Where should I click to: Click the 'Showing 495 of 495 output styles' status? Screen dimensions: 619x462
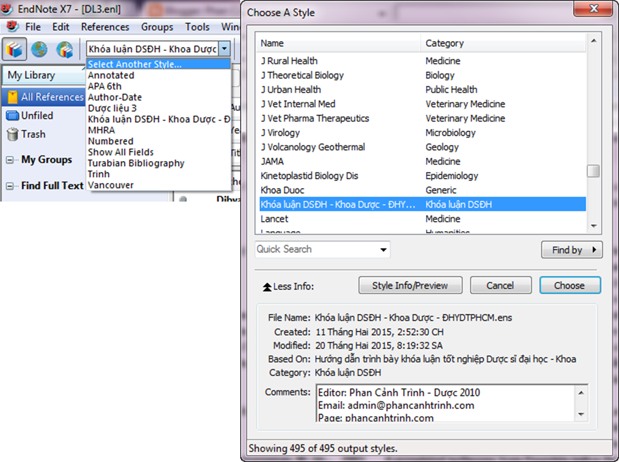point(323,448)
